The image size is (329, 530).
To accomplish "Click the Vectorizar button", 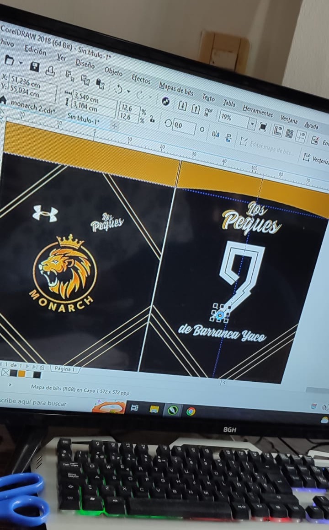I will click(x=315, y=160).
